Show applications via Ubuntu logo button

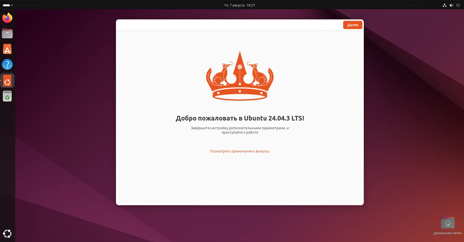7,233
